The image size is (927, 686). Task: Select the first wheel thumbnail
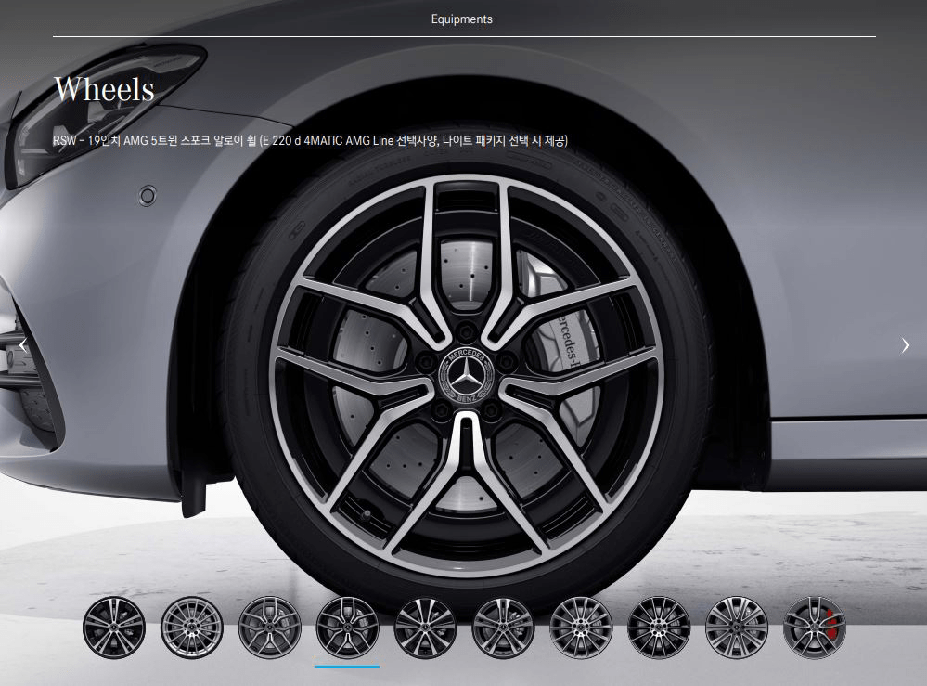pyautogui.click(x=114, y=627)
